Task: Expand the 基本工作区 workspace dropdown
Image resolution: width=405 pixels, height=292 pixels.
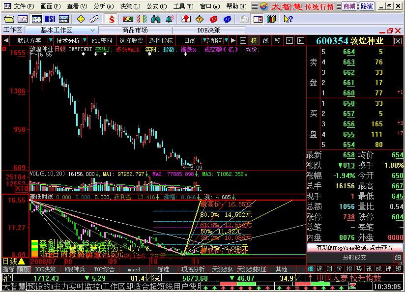Action: [x=92, y=30]
